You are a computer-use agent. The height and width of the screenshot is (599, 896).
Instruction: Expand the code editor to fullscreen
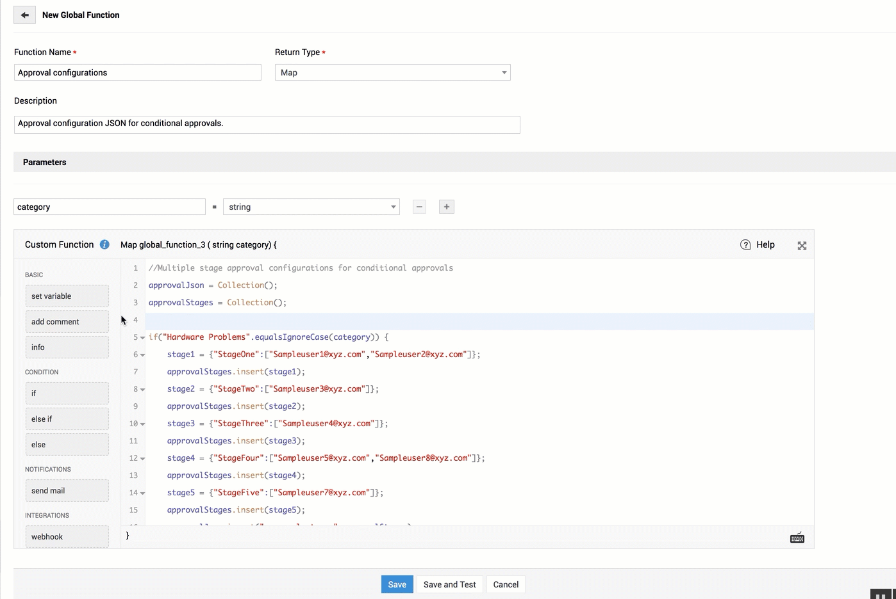(802, 246)
